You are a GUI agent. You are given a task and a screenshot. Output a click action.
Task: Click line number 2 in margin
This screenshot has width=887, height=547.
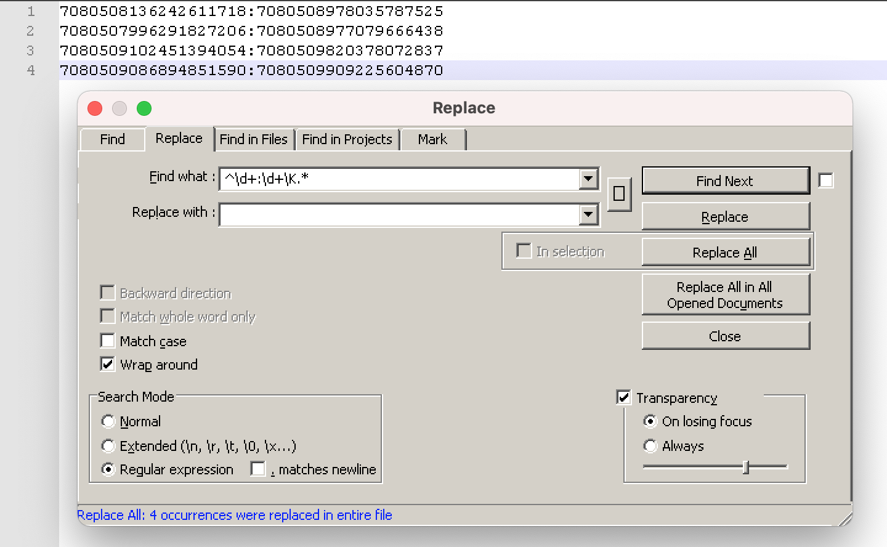(x=31, y=31)
